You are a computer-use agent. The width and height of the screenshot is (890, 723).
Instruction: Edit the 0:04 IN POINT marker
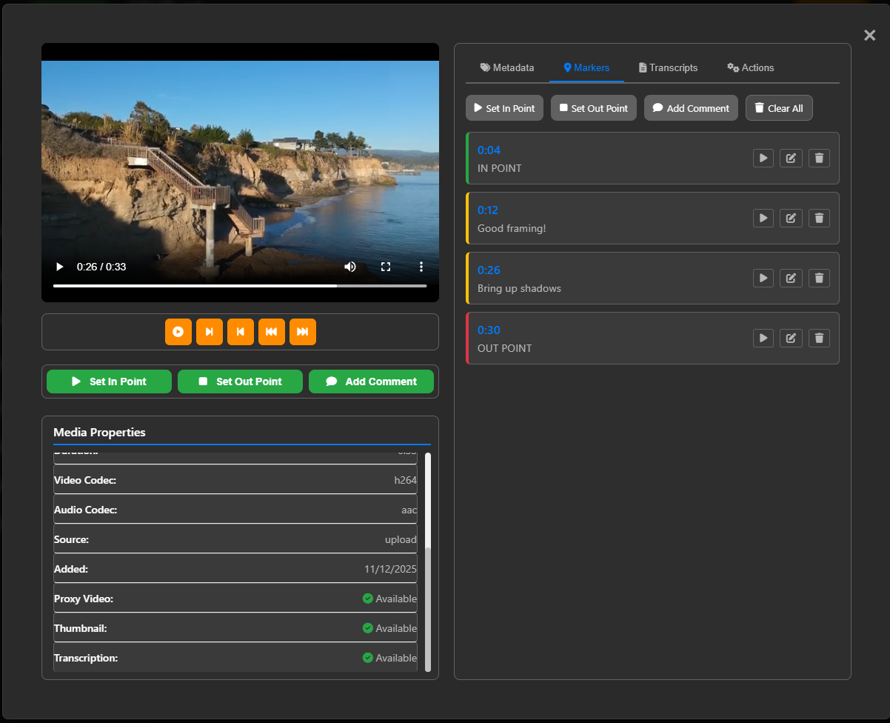(791, 158)
